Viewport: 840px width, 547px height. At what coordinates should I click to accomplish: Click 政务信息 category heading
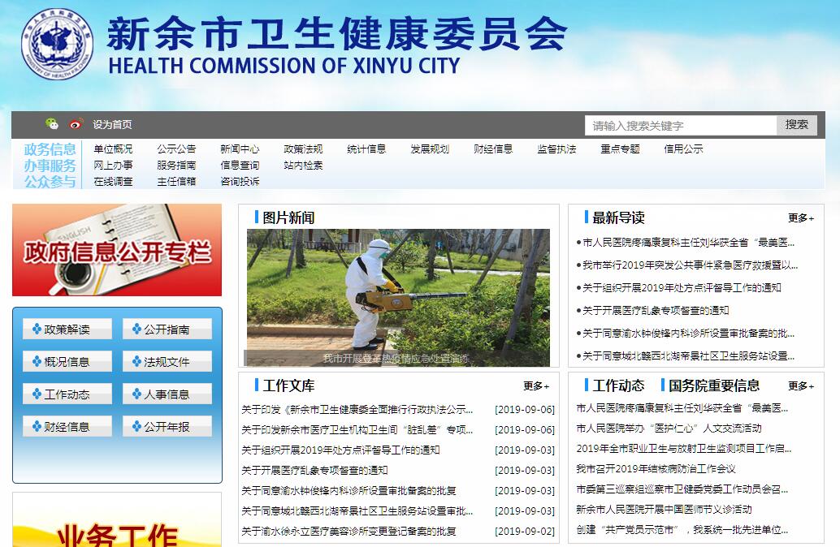coord(50,149)
